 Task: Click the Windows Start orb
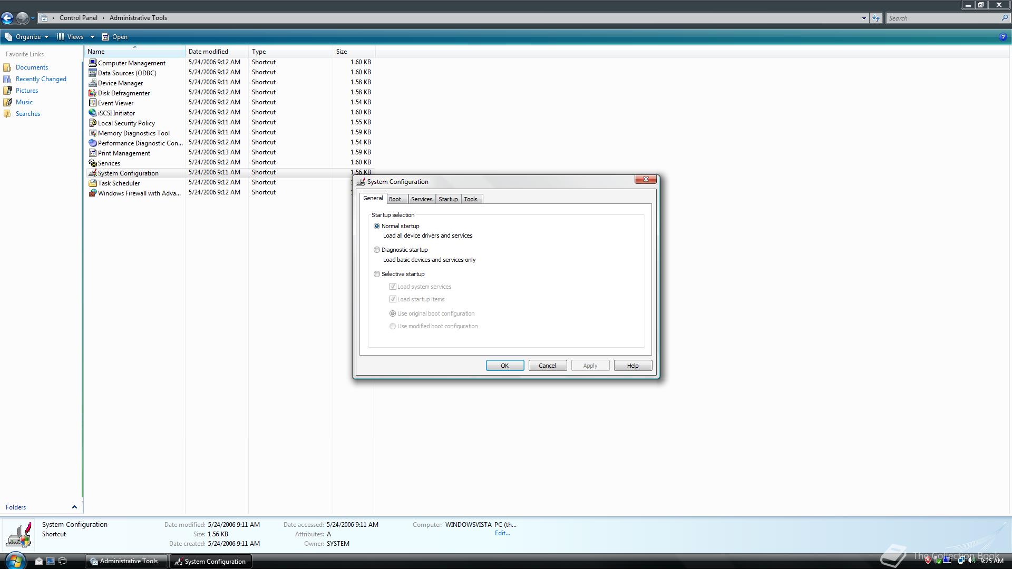[x=15, y=561]
